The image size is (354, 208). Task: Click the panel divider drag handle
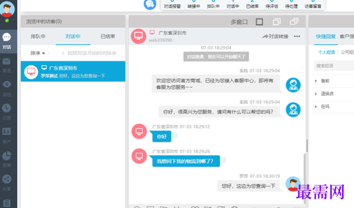(x=307, y=146)
